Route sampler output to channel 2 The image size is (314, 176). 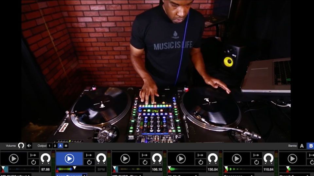pyautogui.click(x=55, y=146)
